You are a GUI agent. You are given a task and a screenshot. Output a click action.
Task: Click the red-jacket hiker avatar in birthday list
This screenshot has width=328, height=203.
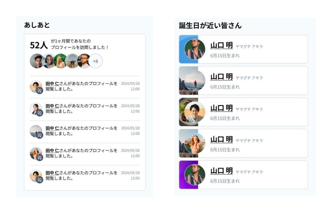(195, 81)
